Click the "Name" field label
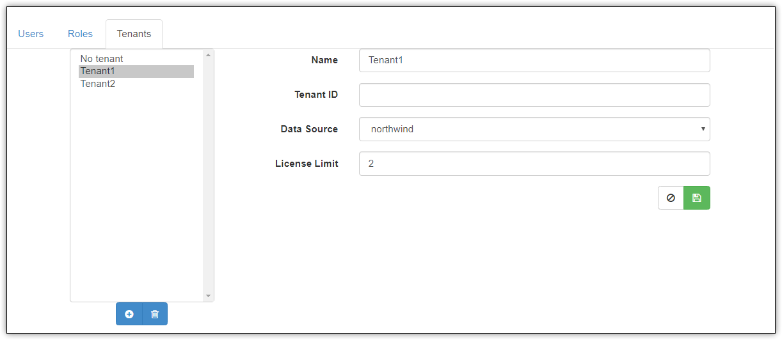The height and width of the screenshot is (340, 782). pos(324,60)
